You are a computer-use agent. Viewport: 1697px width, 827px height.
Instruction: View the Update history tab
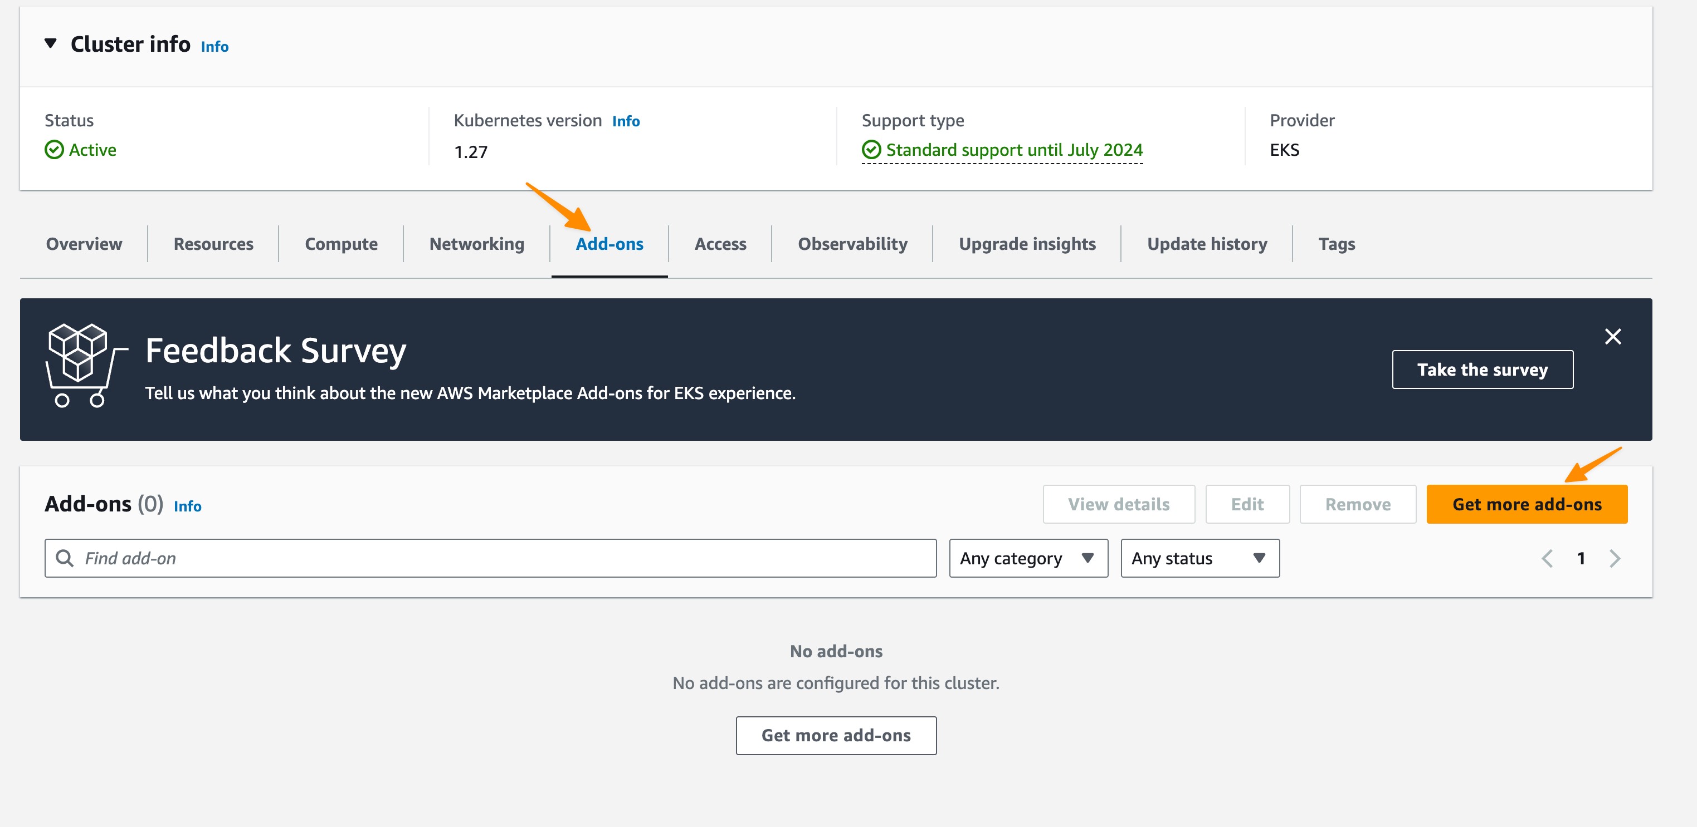pos(1207,244)
